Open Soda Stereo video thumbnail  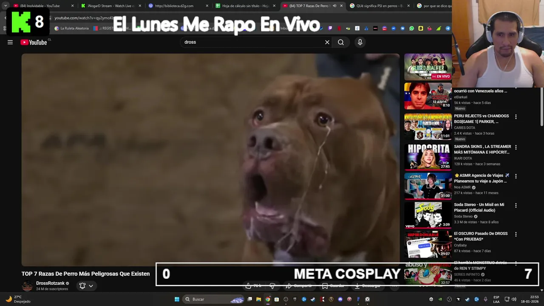(428, 215)
